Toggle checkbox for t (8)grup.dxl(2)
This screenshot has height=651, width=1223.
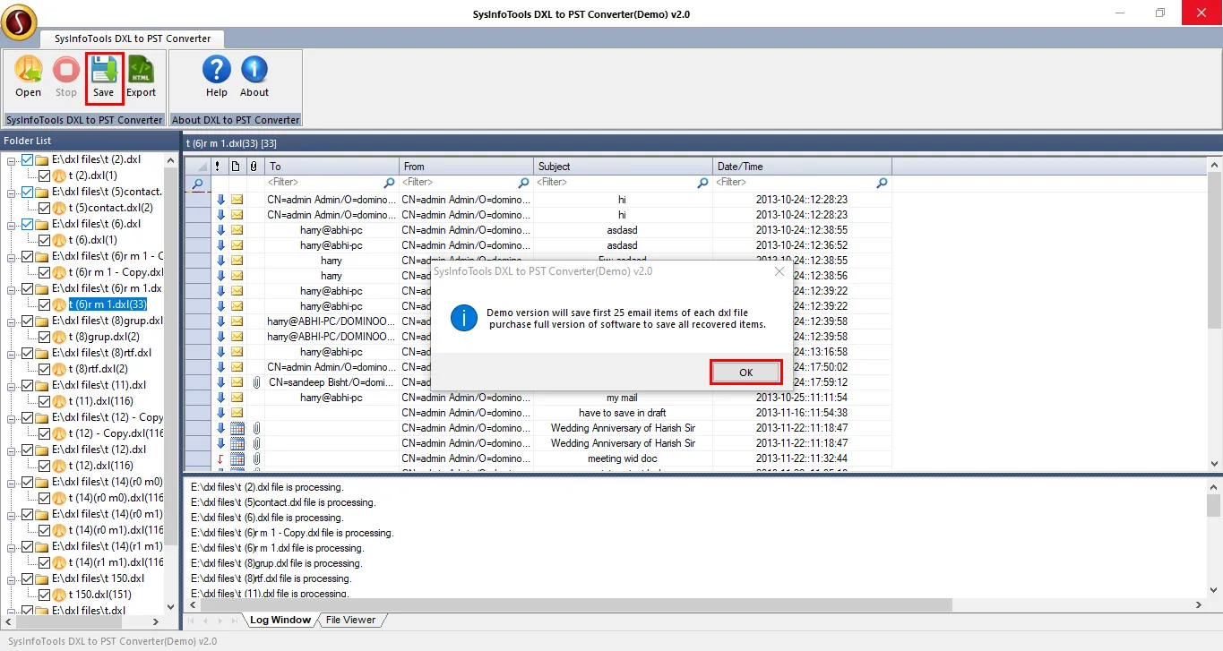point(45,337)
